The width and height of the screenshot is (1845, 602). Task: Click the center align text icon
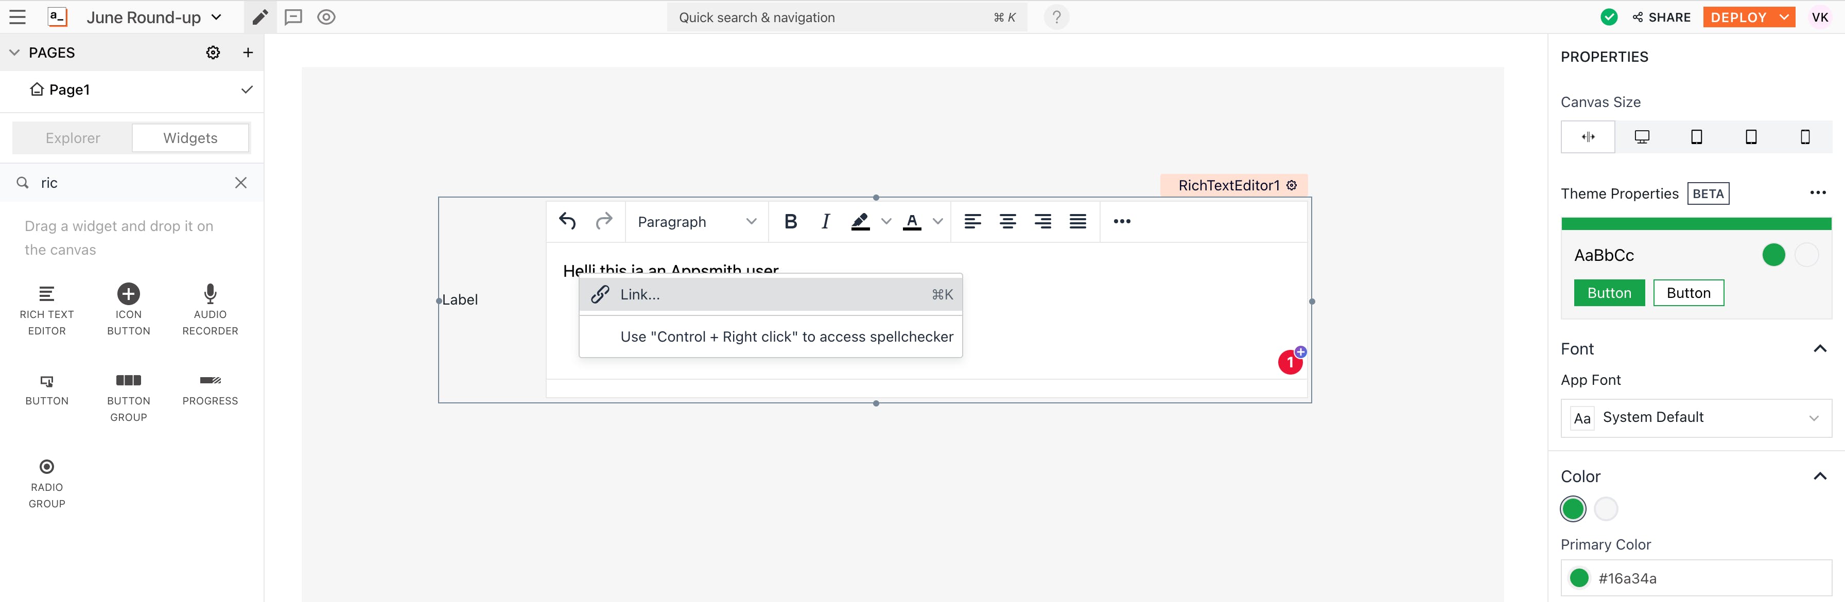[x=1007, y=222]
